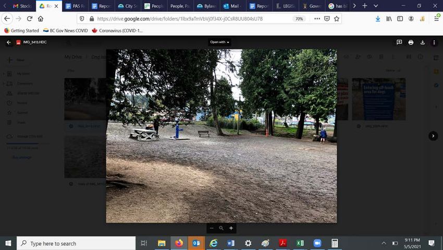Close the current Google Drive tab
The width and height of the screenshot is (443, 250).
coord(56,6)
